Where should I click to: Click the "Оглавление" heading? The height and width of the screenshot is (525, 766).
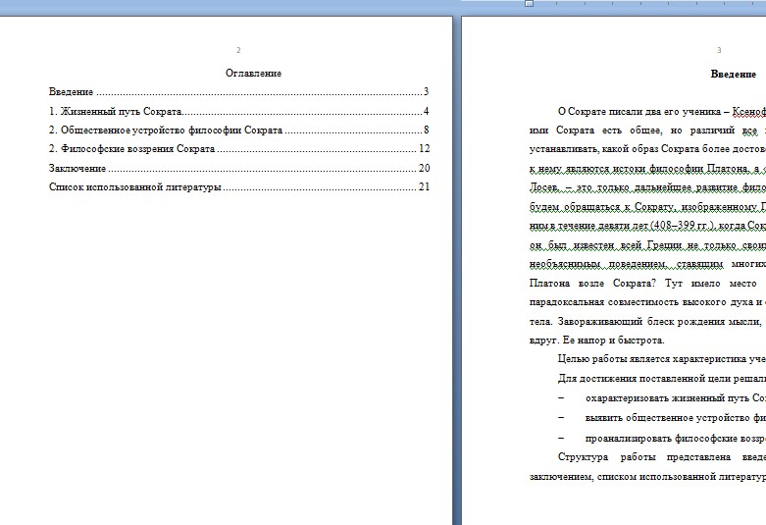(253, 74)
